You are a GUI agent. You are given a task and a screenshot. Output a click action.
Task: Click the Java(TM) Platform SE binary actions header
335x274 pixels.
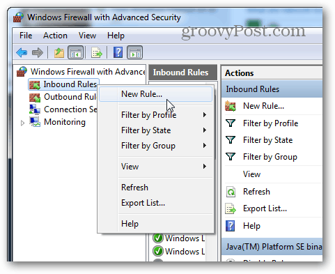272,246
